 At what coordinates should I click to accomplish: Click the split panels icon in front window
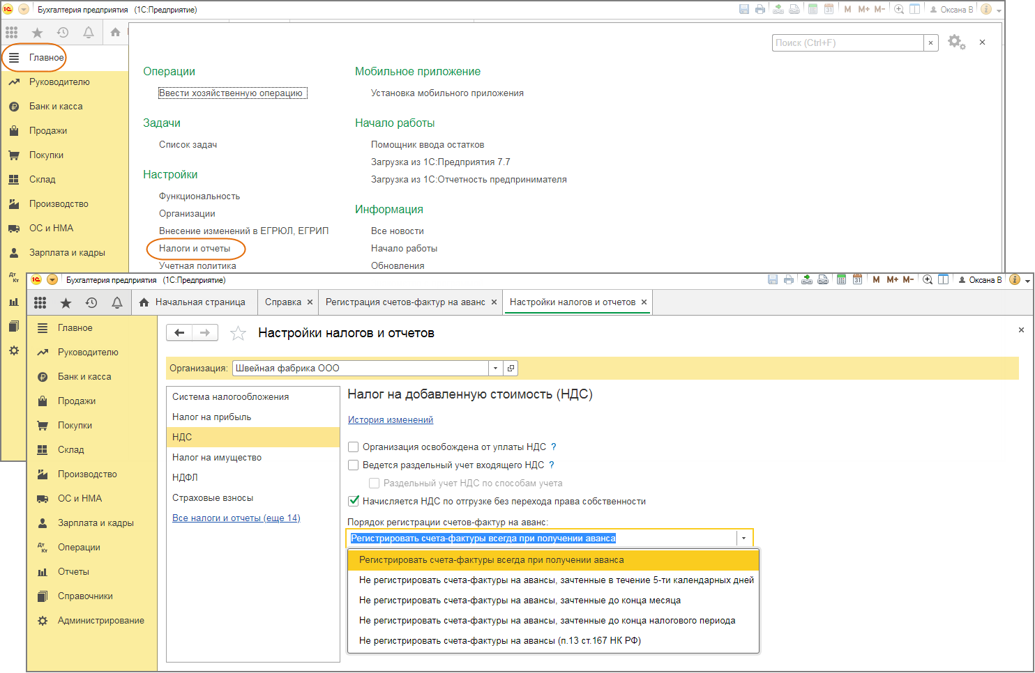click(944, 279)
